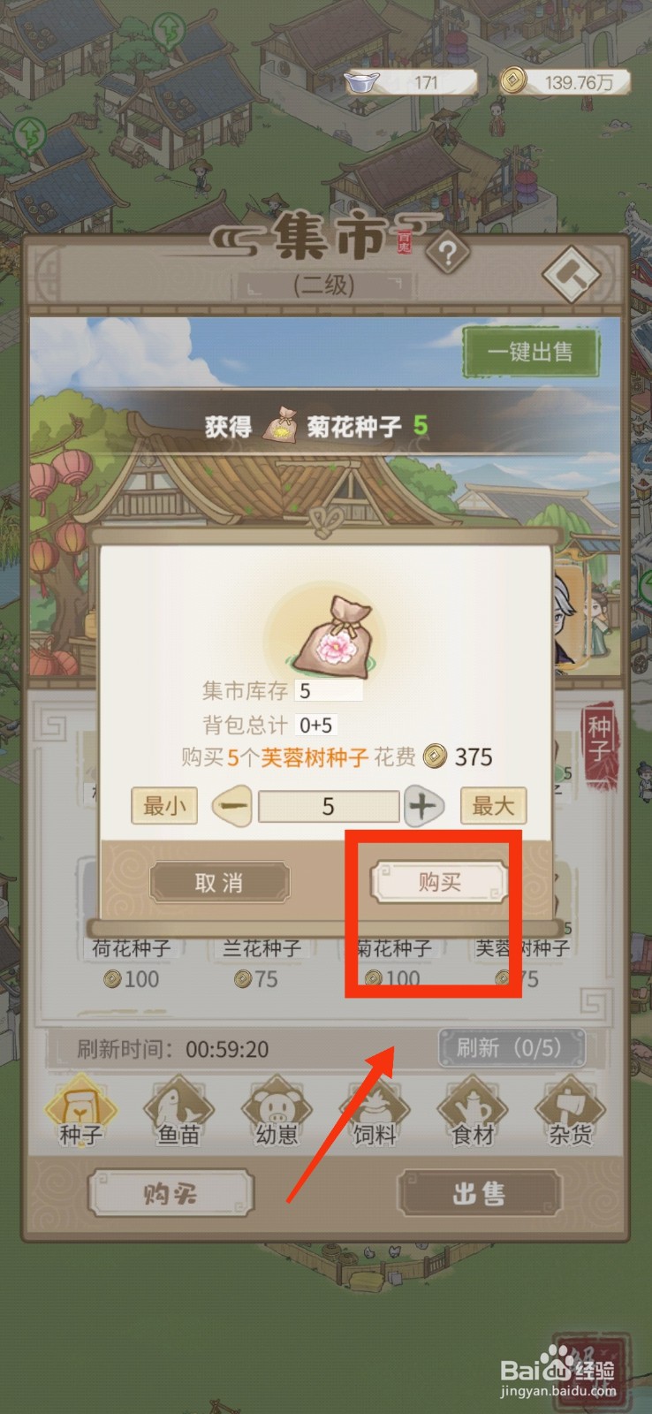The height and width of the screenshot is (1414, 652).
Task: Select the 鱼苗 fish fry category
Action: 178,1110
